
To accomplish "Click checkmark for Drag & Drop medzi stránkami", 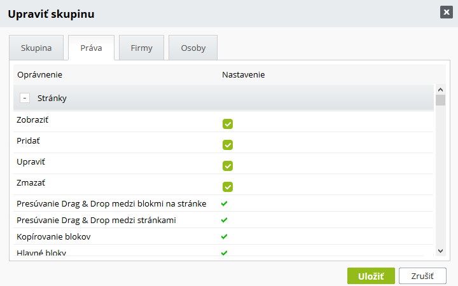I will [x=224, y=220].
